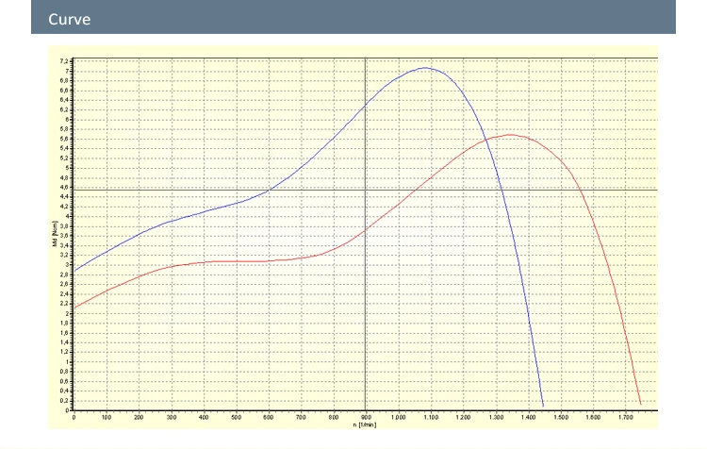
Task: Click the "Curve" heading text
Action: 70,20
